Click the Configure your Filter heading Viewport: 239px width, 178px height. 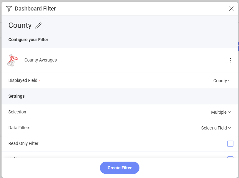click(x=28, y=40)
